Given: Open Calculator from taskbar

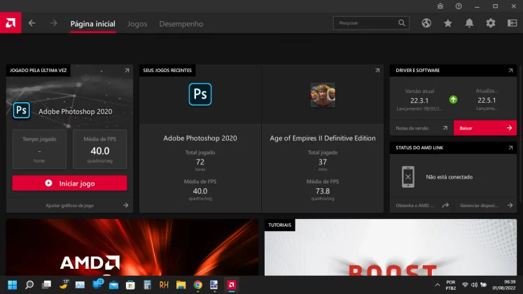Looking at the screenshot, I should point(147,285).
